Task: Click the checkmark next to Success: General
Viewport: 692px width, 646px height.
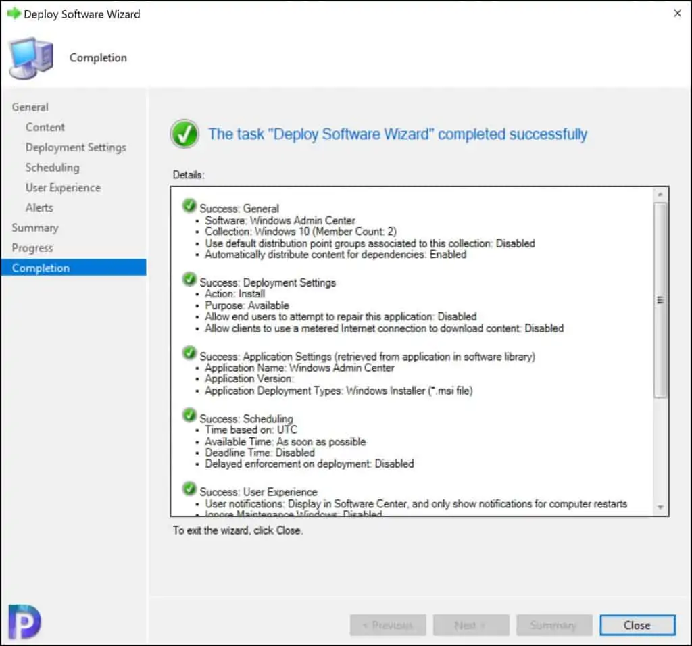Action: pyautogui.click(x=189, y=205)
